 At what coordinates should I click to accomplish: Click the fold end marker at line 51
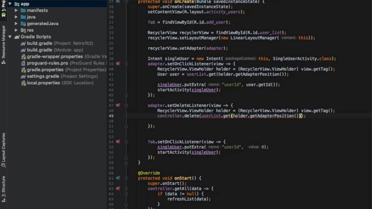coord(126,126)
